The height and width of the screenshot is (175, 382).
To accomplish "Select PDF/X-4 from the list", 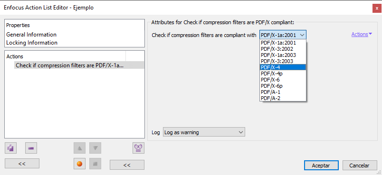I will (x=283, y=67).
